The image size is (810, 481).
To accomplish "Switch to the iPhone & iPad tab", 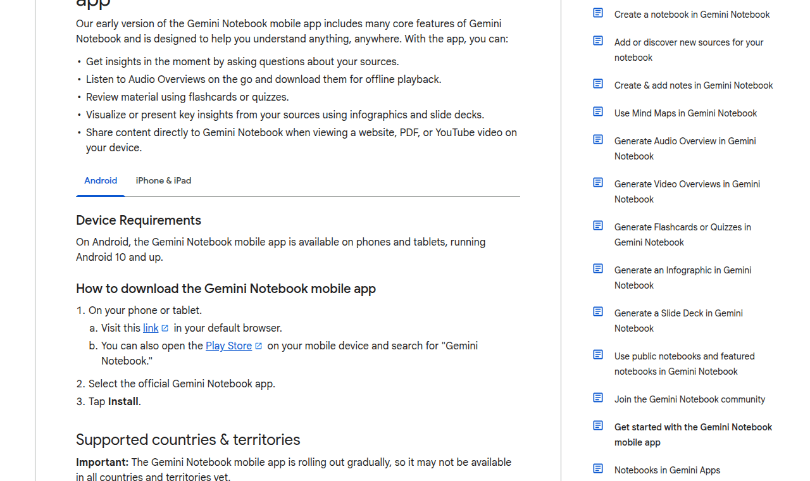I will tap(163, 181).
